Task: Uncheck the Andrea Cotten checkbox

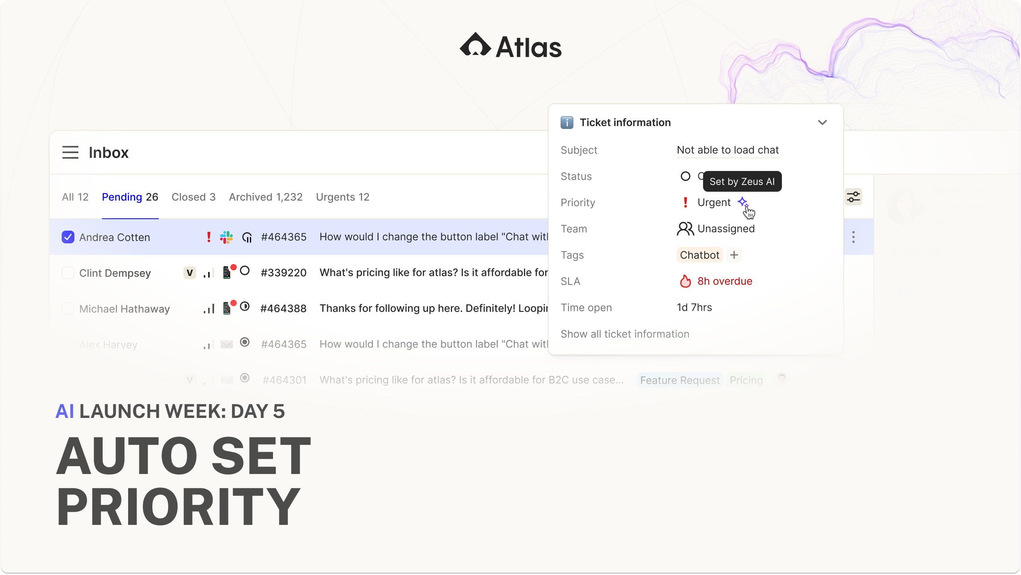Action: [68, 237]
